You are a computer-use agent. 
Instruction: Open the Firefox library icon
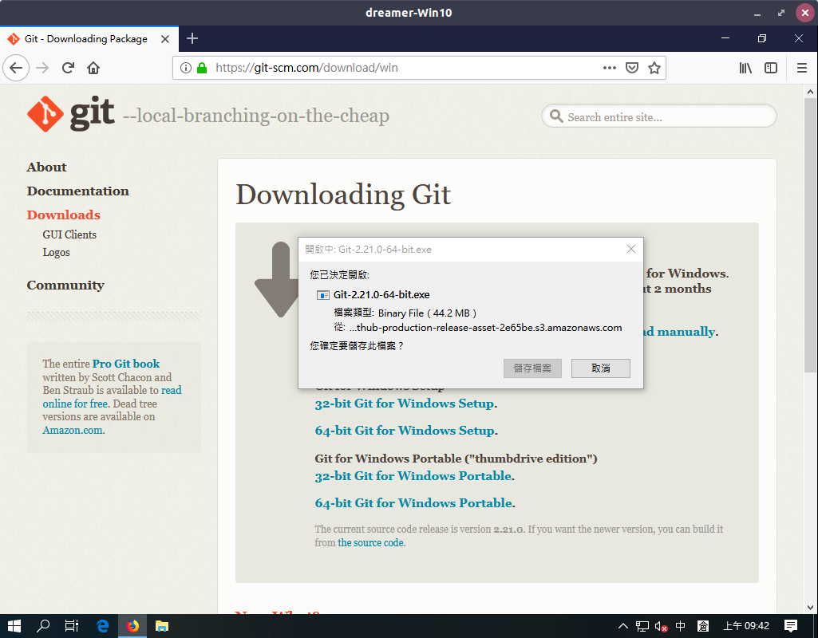pos(745,68)
